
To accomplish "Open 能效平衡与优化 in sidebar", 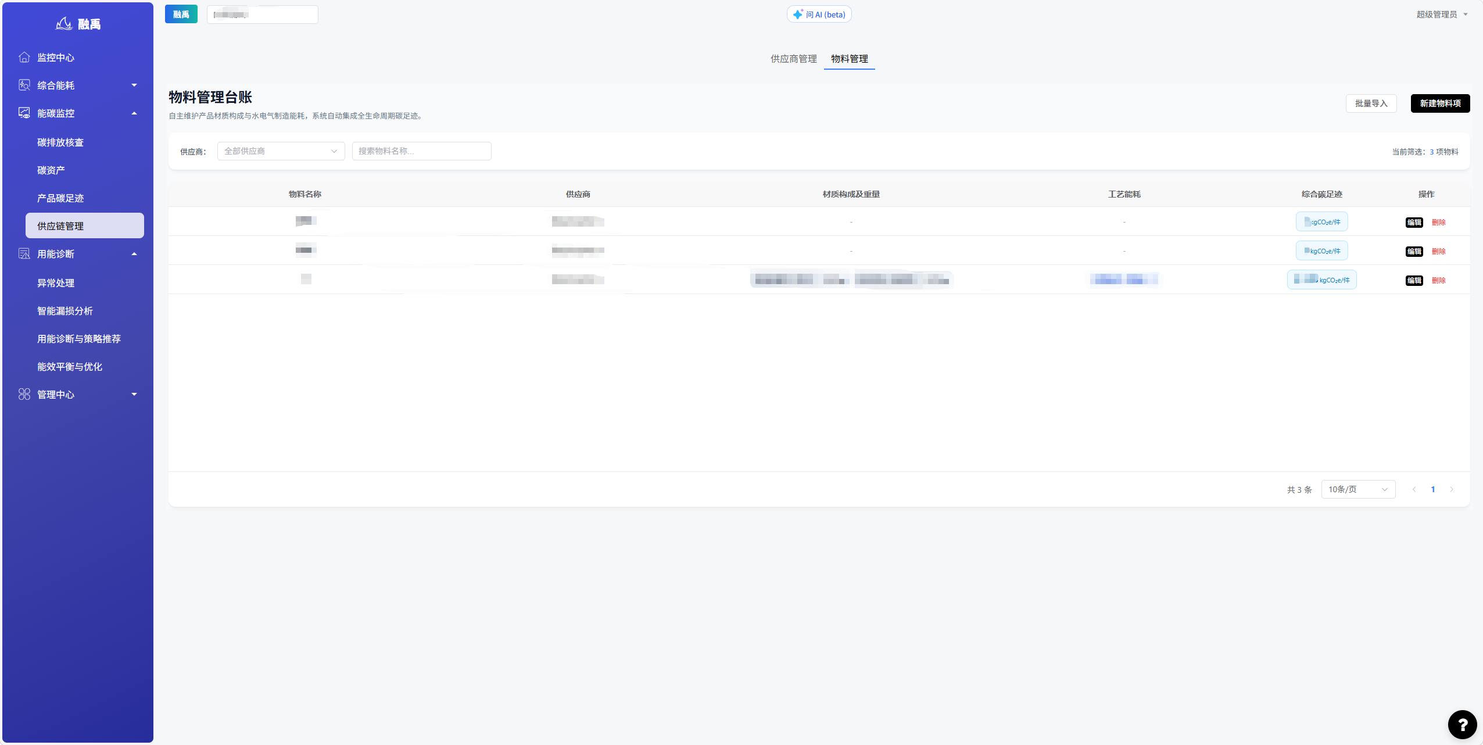I will (70, 367).
